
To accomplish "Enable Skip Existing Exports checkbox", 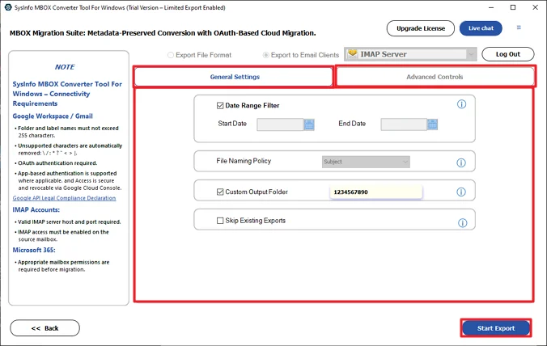I will click(220, 221).
